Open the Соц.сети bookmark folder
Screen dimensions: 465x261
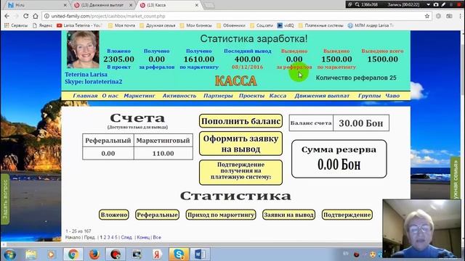point(262,25)
